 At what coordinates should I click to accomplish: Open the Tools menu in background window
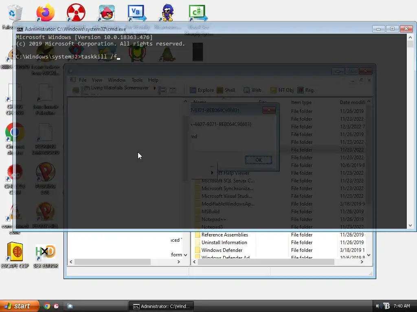137,80
